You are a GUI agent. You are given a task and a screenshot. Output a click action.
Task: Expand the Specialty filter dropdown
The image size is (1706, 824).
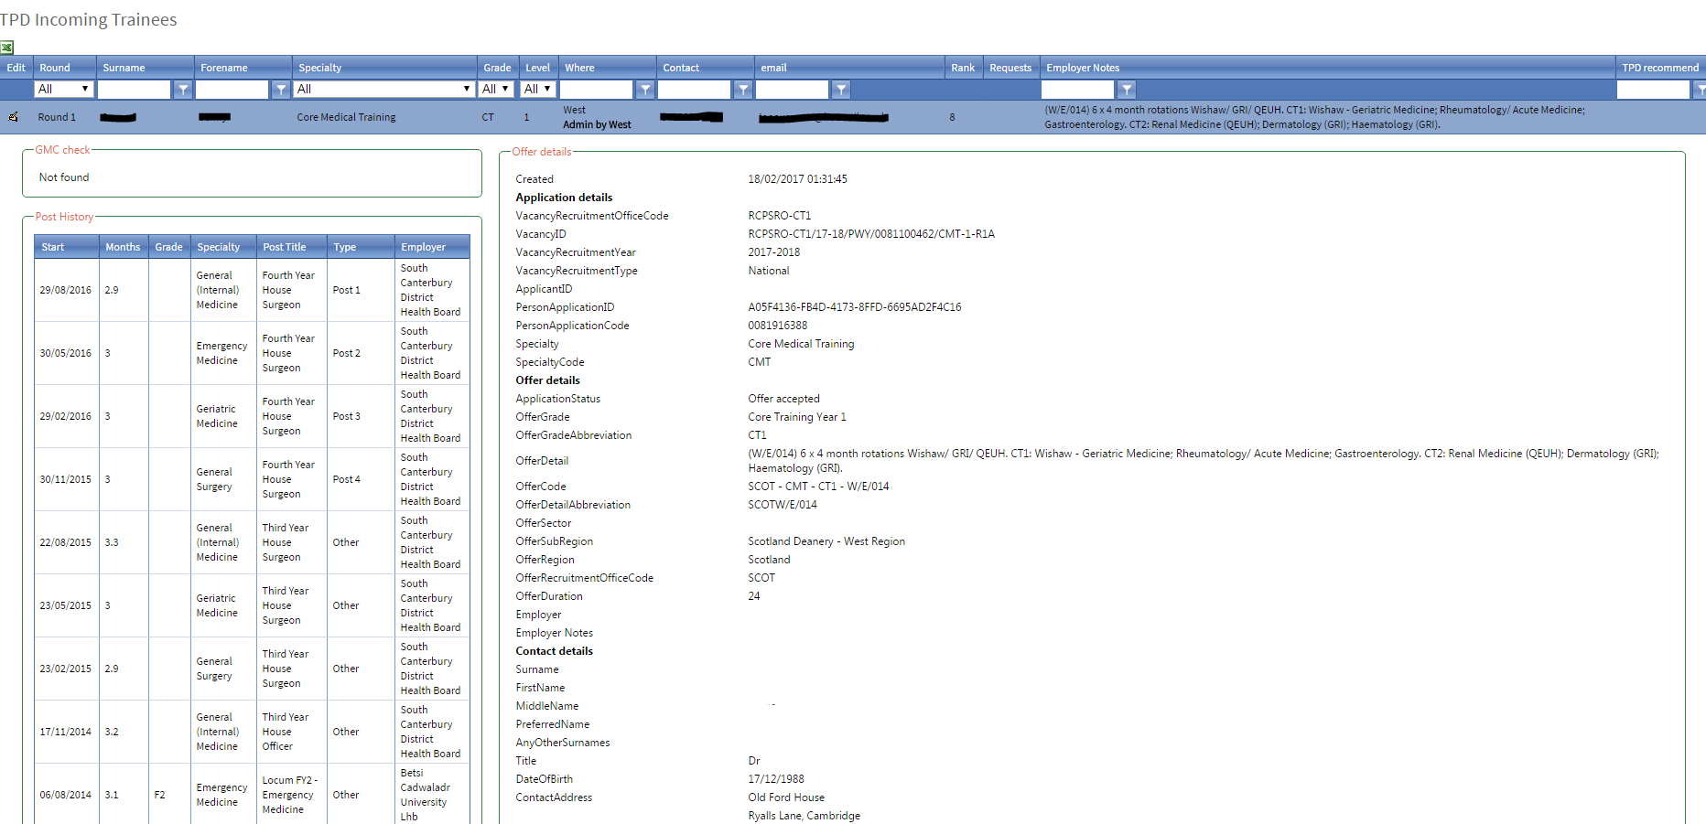pyautogui.click(x=383, y=89)
